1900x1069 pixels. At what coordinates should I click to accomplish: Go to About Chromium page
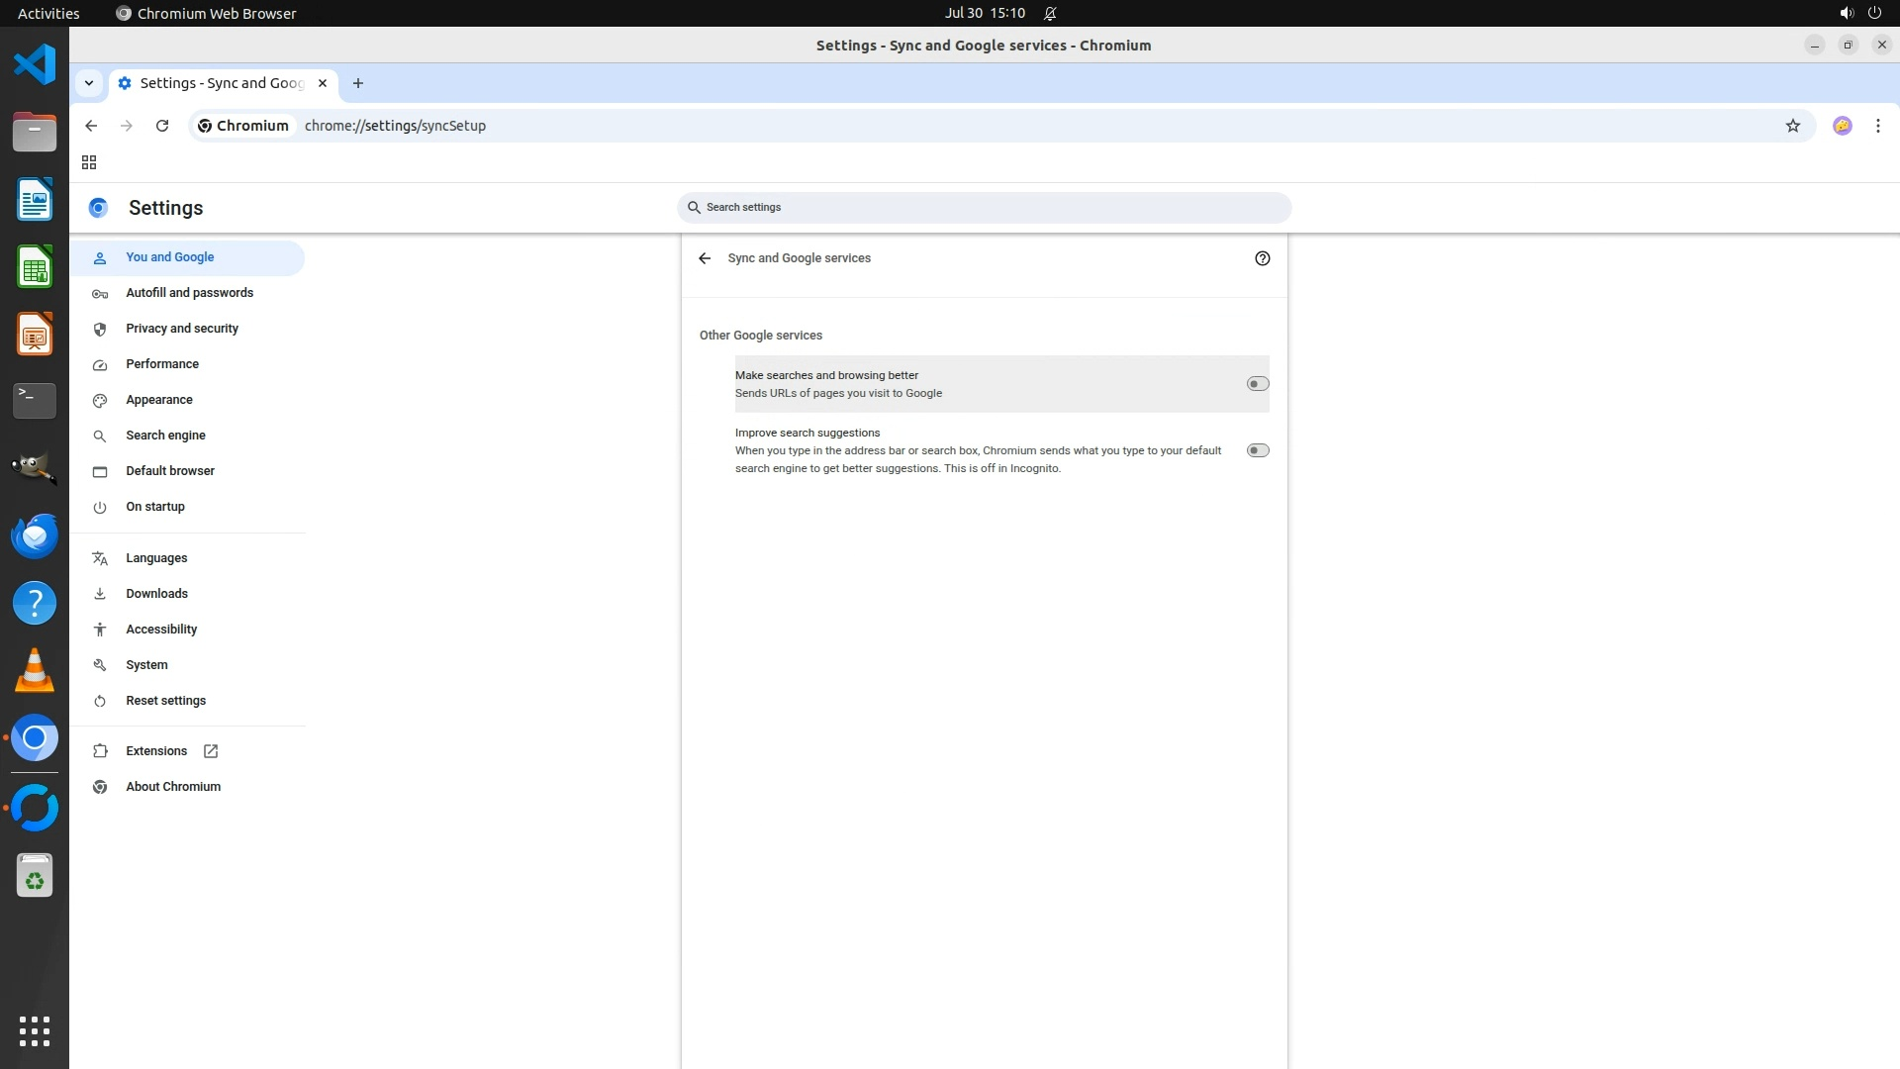[173, 787]
